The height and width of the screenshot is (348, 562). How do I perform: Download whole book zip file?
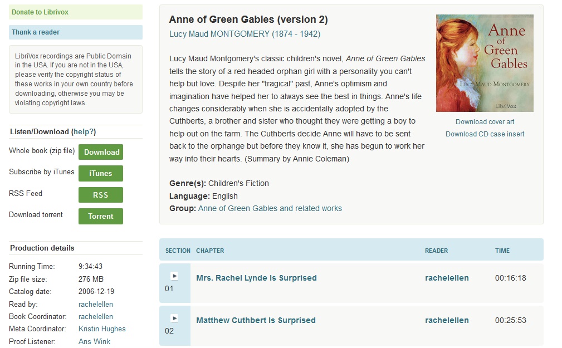click(101, 152)
